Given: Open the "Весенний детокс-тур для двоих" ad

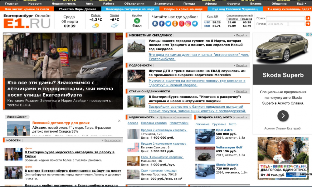Looking at the screenshot, I should tap(61, 123).
